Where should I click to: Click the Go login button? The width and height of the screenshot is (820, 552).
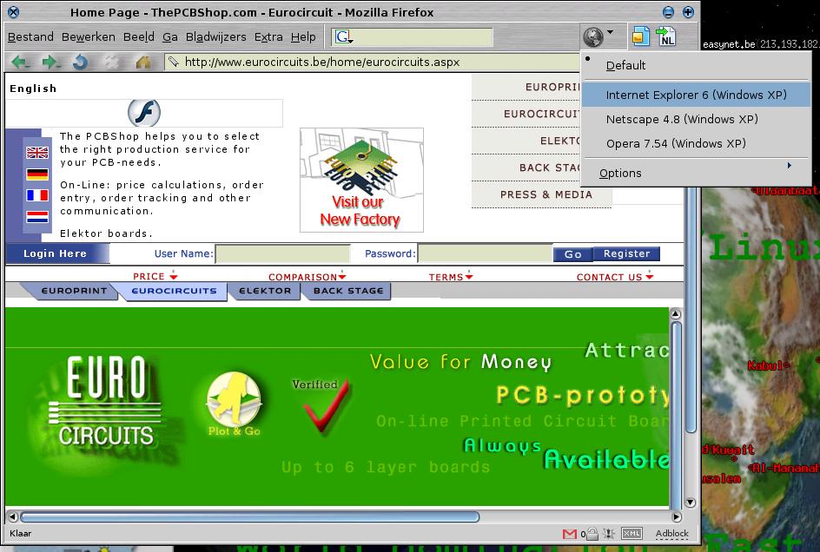[x=572, y=254]
